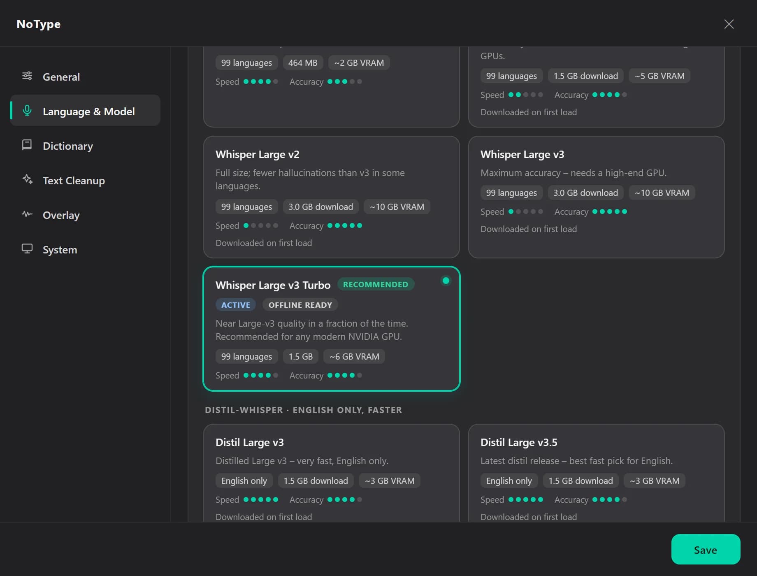Screen dimensions: 757x576
Task: Click "~10 GB VRAM" in Whisper Large v3 card
Action: point(662,193)
